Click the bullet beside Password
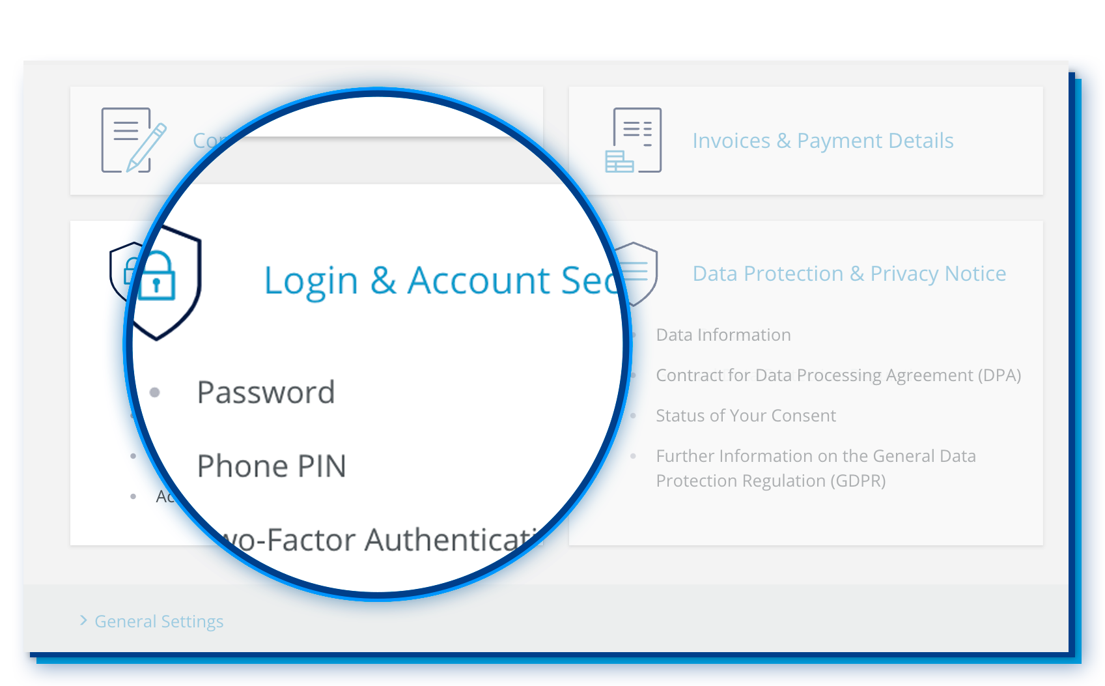This screenshot has width=1105, height=686. coord(155,392)
